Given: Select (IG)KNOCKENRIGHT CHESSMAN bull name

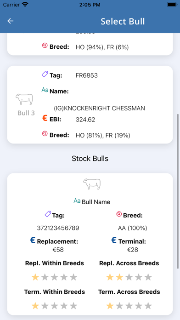Looking at the screenshot, I should [99, 108].
